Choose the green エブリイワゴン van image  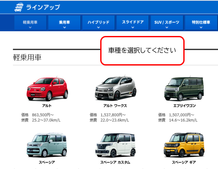(x=184, y=89)
